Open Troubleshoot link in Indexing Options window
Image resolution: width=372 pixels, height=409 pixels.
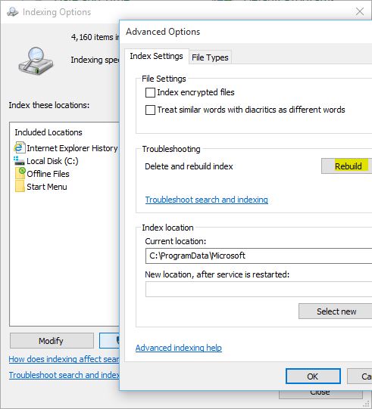pos(64,375)
